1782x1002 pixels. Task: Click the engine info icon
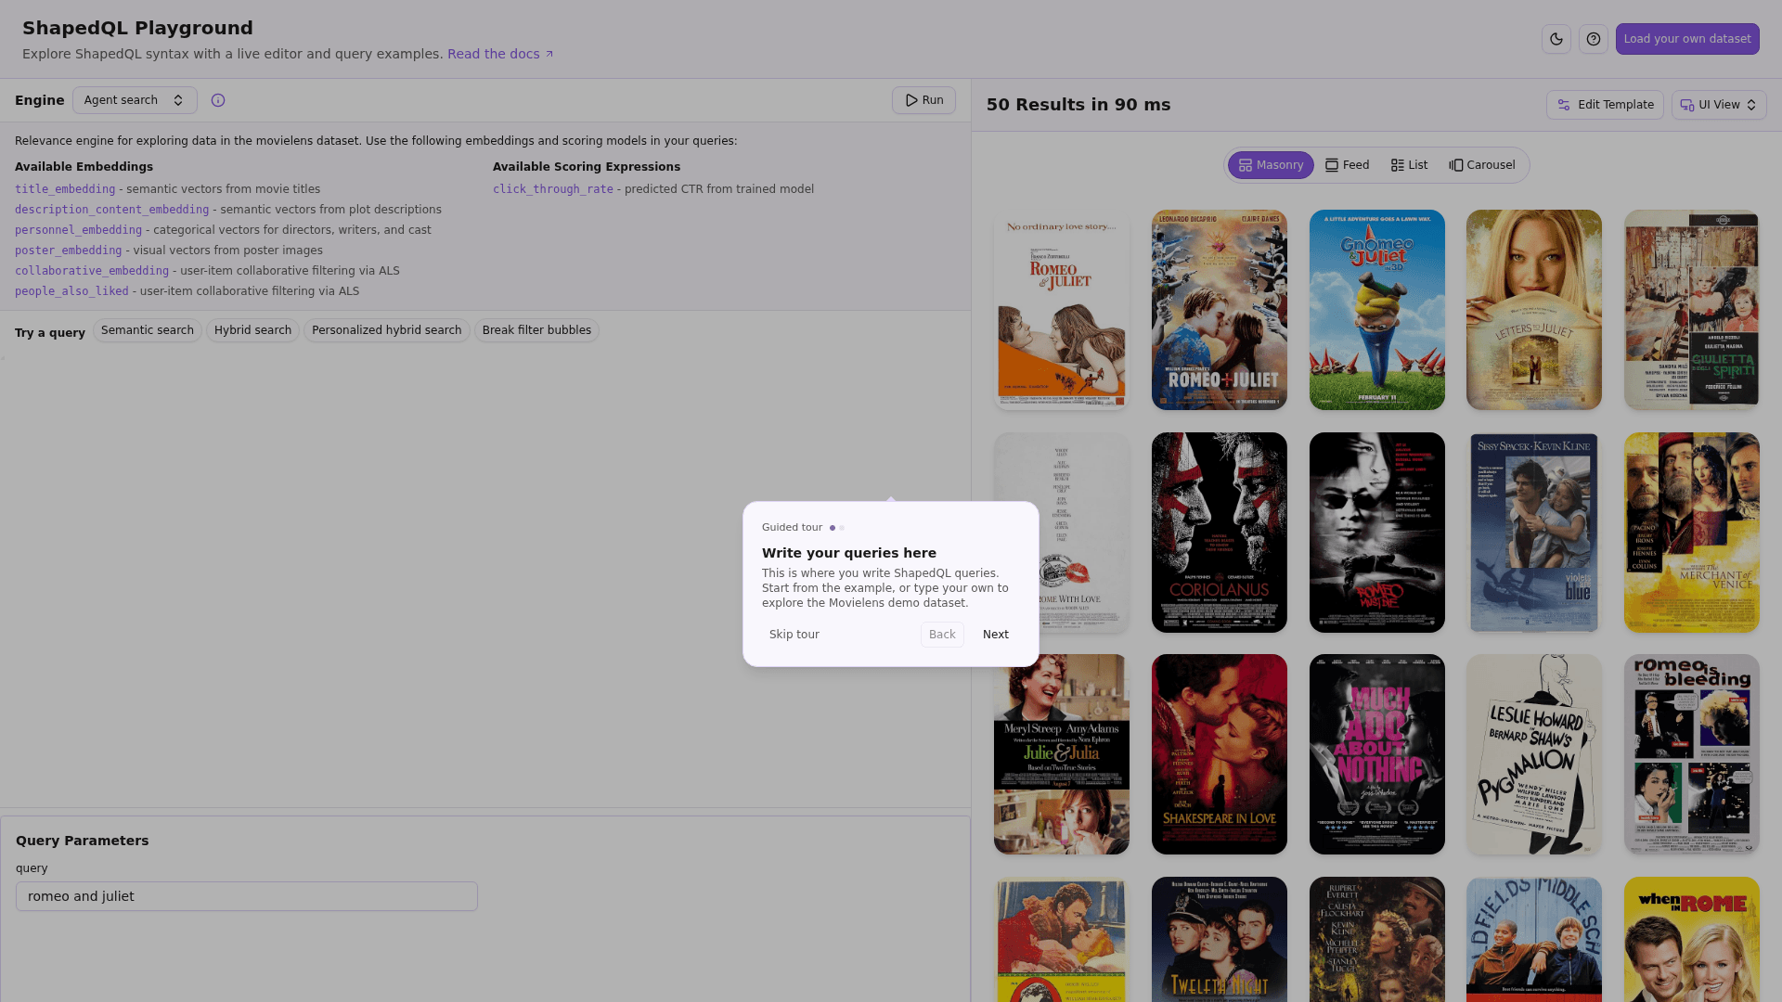click(218, 100)
